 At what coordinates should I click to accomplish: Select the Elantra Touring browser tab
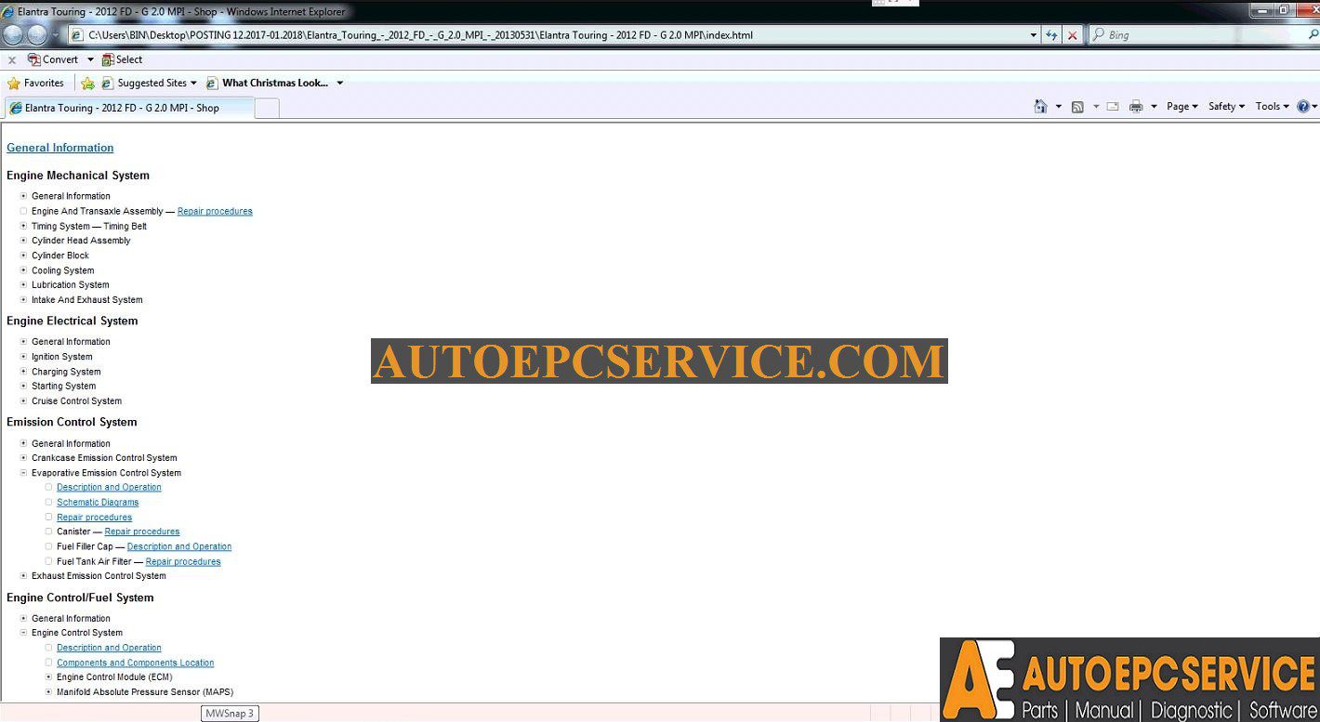point(128,108)
